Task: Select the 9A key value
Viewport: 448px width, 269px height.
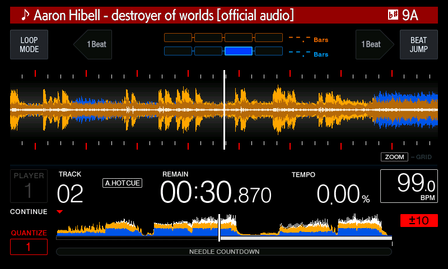Action: [410, 15]
